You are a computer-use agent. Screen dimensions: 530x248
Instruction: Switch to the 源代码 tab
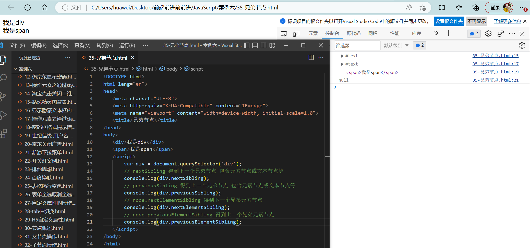point(354,33)
